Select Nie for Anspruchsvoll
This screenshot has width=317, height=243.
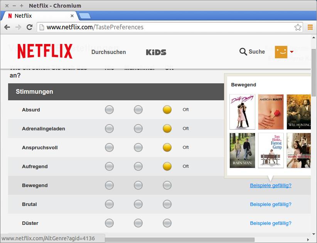[110, 147]
